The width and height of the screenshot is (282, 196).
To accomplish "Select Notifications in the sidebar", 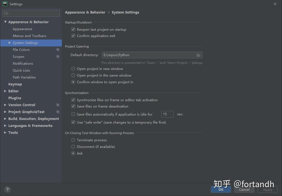I will [23, 63].
